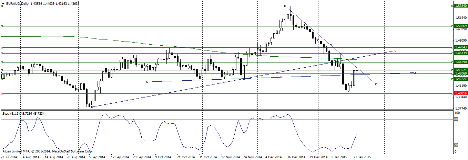
Task: Click the 21 Oct 2014 date label
Action: click(186, 157)
